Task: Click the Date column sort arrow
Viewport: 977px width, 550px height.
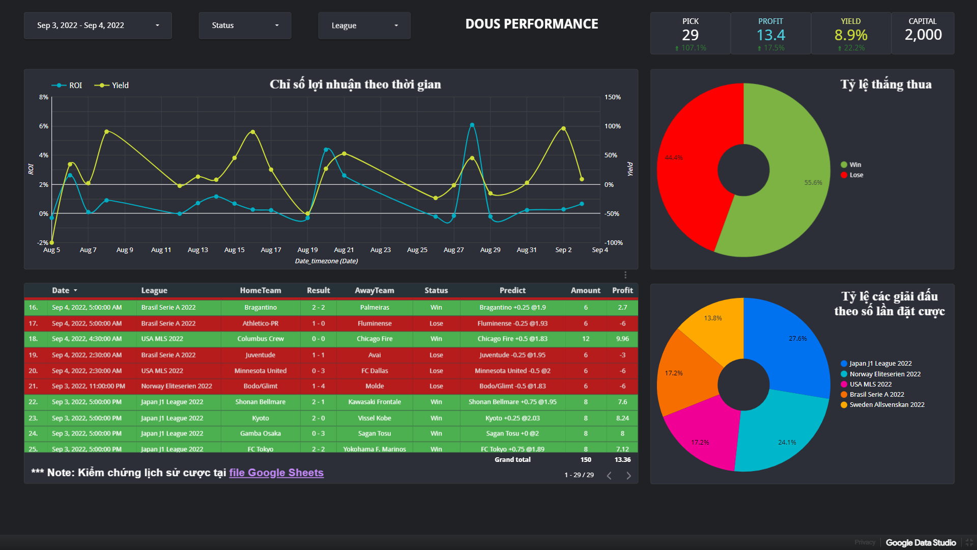Action: pos(75,290)
